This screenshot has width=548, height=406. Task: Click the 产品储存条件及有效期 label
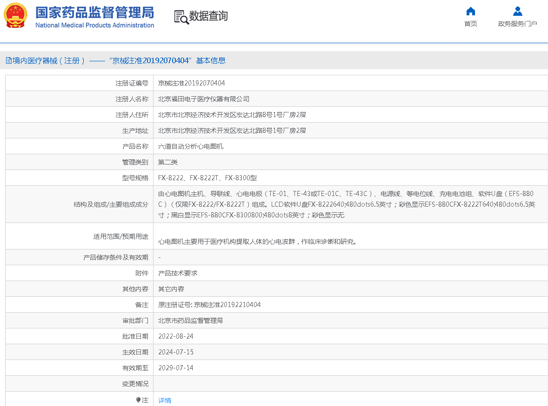116,257
